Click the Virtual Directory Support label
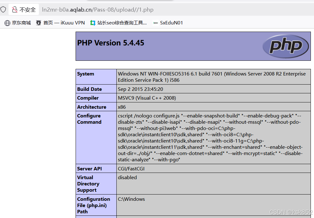This screenshot has width=314, height=218. click(88, 184)
